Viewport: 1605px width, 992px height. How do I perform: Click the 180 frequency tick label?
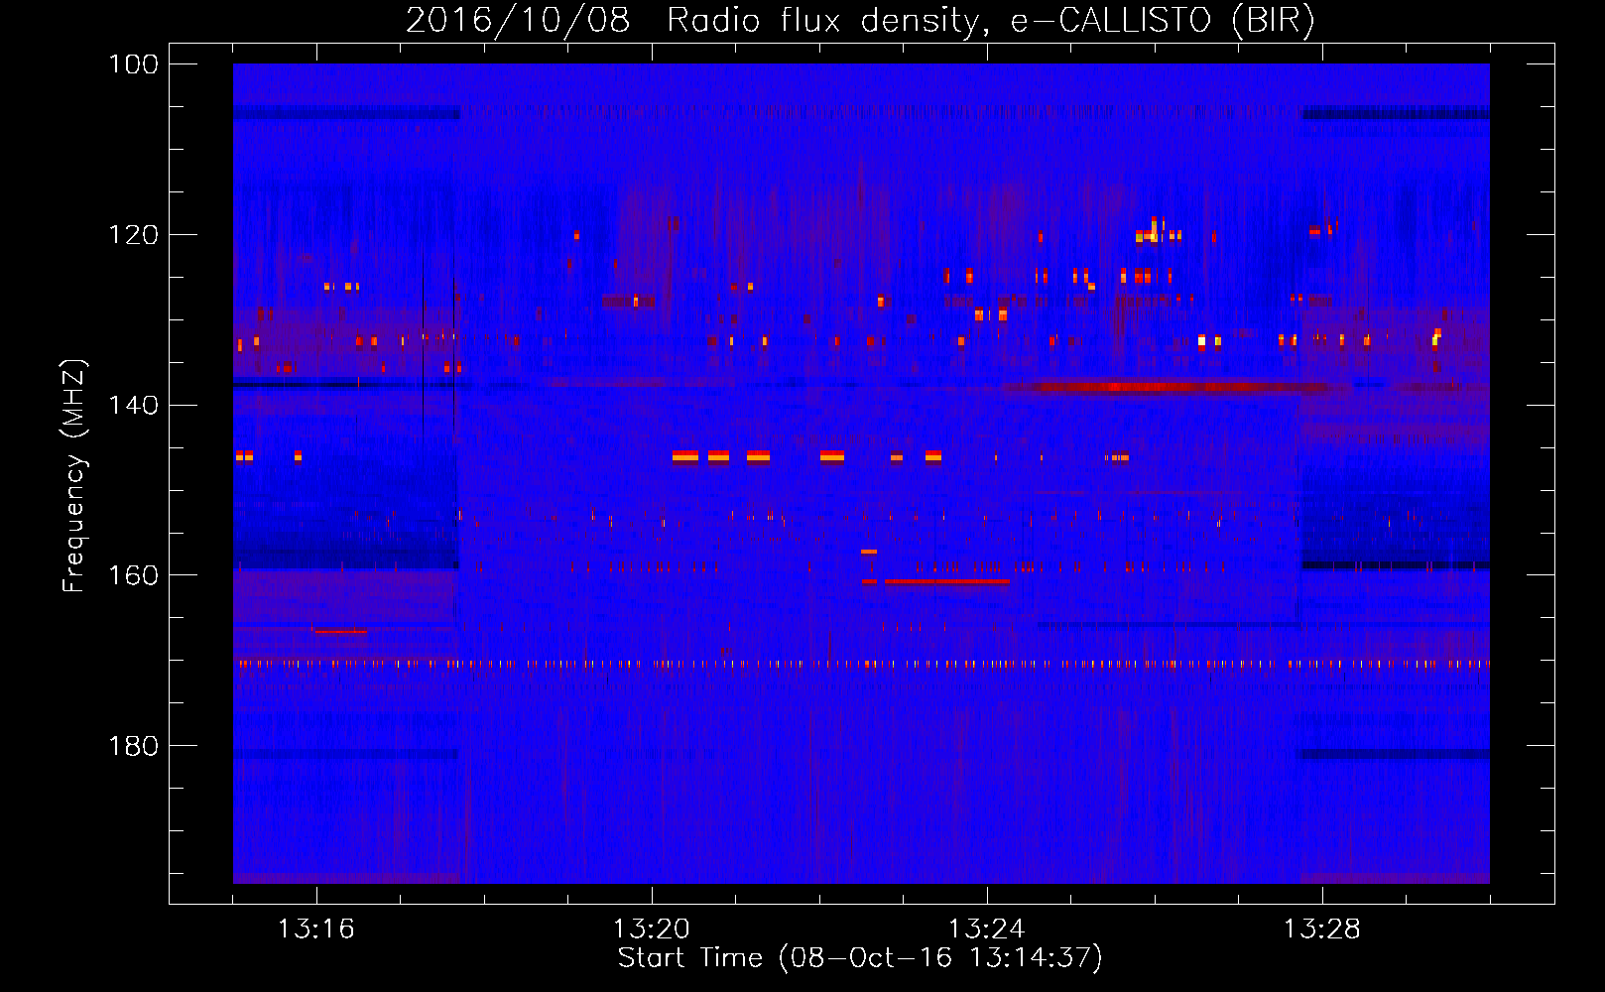tap(133, 746)
